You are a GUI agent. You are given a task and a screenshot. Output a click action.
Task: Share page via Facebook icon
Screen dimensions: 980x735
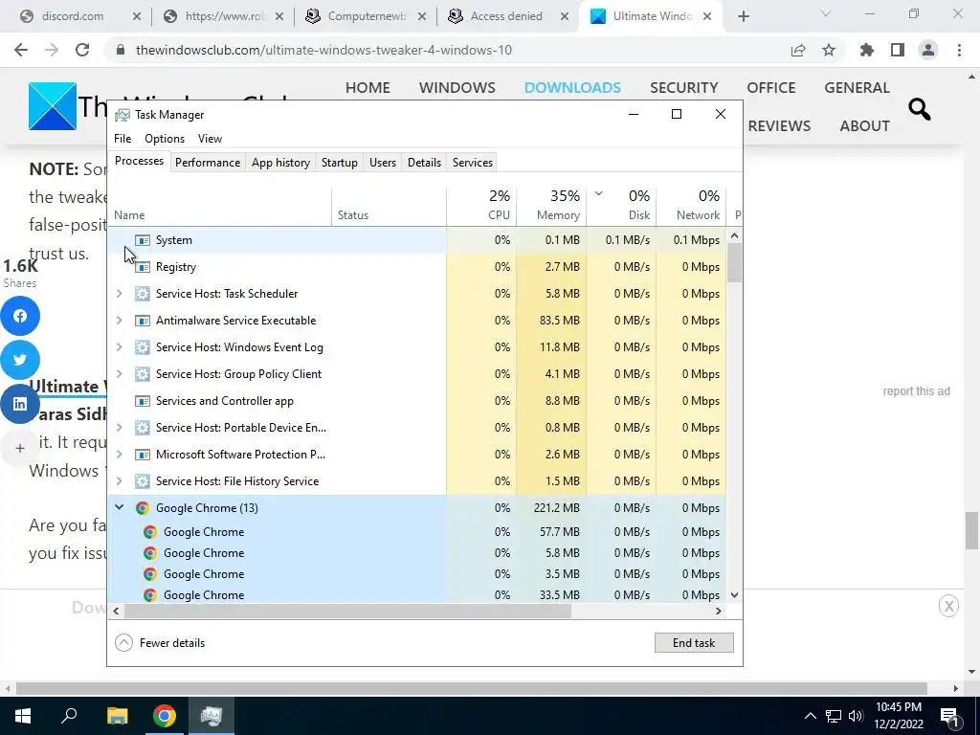(20, 316)
